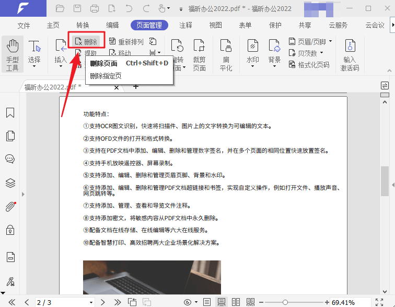Open the Security lock panel
395x307 pixels.
tap(10, 230)
